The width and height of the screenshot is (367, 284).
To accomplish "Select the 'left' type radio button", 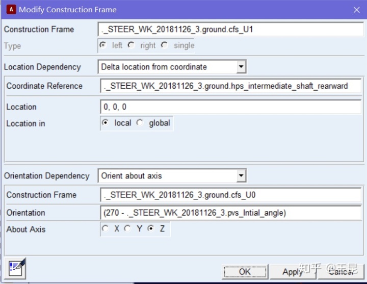I will coord(103,45).
